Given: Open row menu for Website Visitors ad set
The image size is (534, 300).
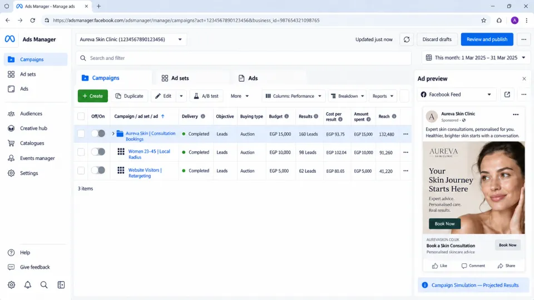Looking at the screenshot, I should pyautogui.click(x=406, y=171).
